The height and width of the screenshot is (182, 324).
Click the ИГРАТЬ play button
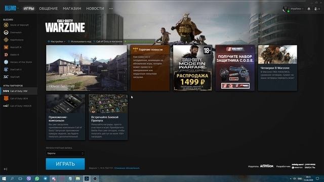click(x=65, y=164)
